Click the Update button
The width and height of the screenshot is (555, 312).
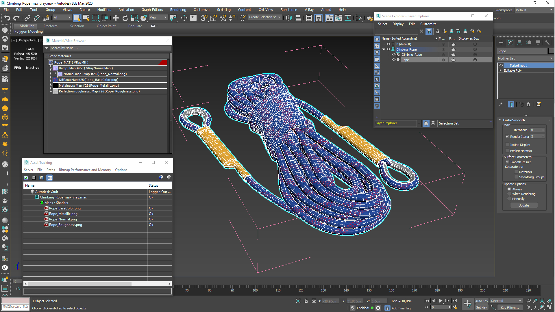[x=524, y=205]
